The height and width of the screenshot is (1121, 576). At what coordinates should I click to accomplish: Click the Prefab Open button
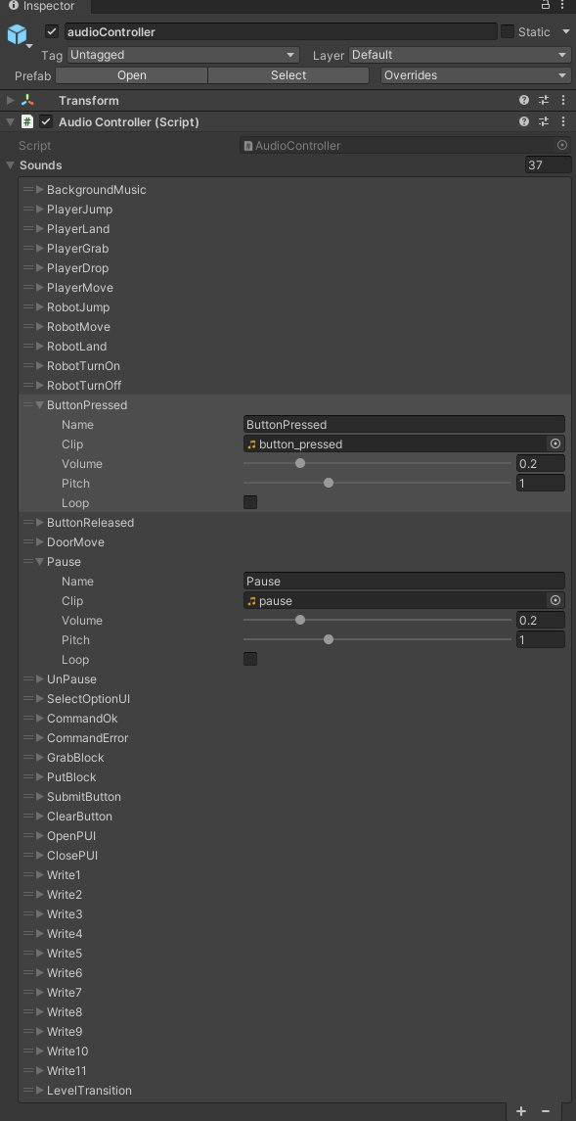coord(131,74)
